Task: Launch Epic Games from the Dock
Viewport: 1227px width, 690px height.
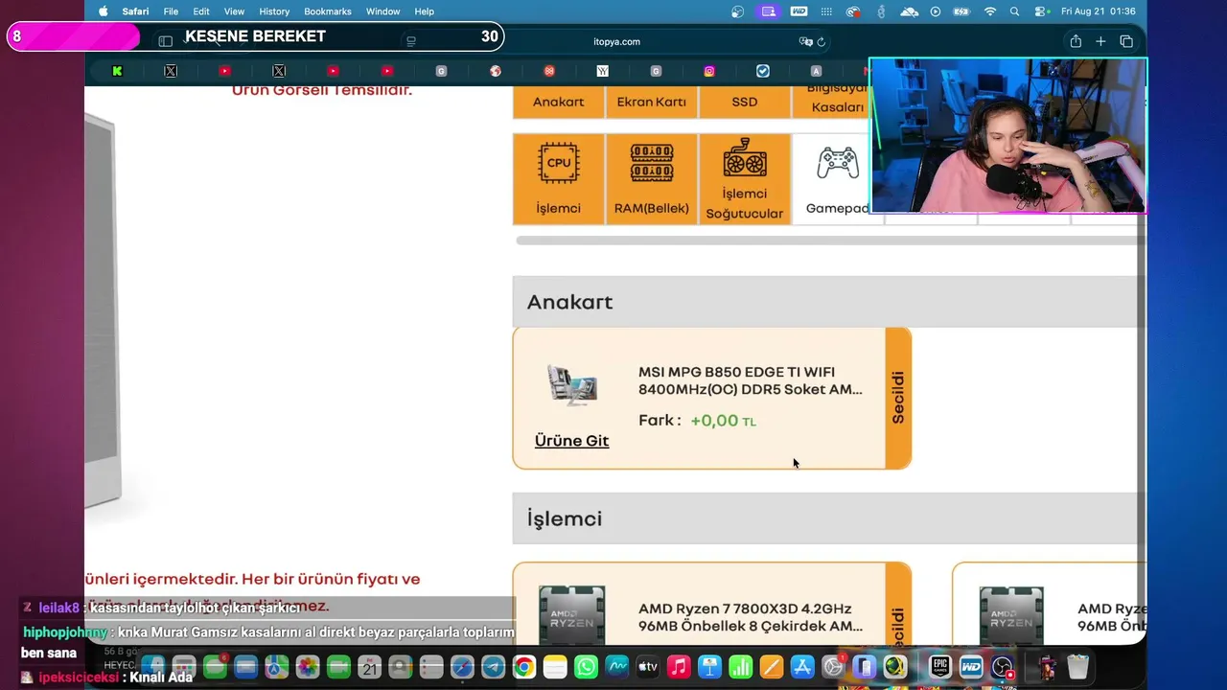Action: 940,667
